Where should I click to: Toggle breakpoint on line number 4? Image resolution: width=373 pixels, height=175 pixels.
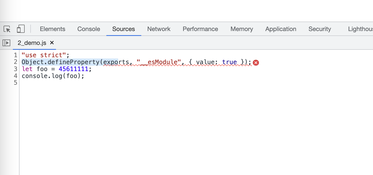[15, 76]
